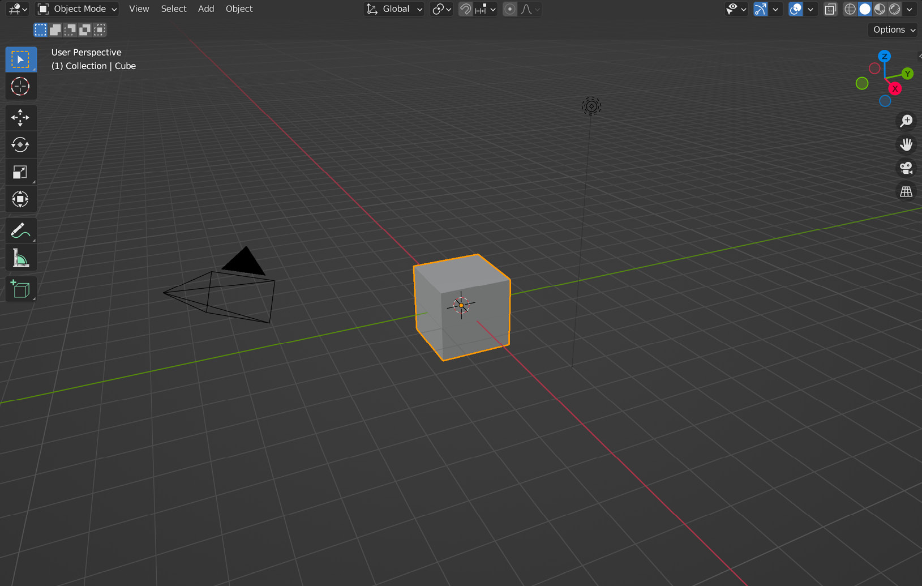Select the Transform tool
The width and height of the screenshot is (922, 586).
21,199
